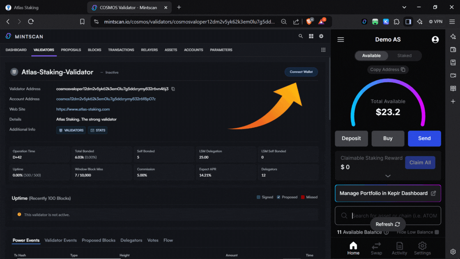The image size is (460, 259).
Task: Open the Mintscan settings gear
Action: pyautogui.click(x=321, y=36)
